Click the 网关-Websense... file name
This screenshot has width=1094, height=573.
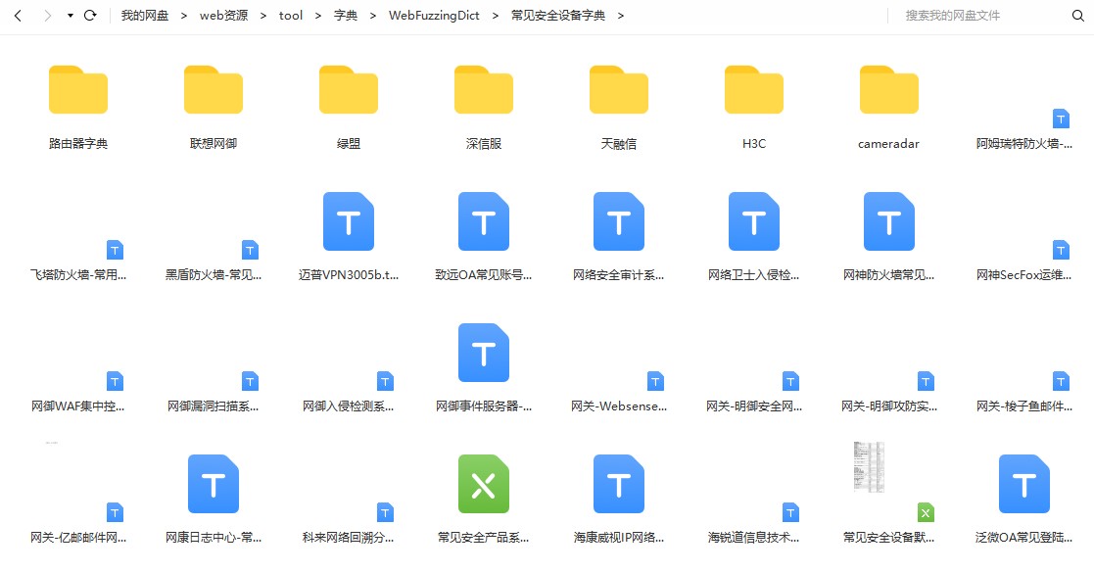coord(619,406)
